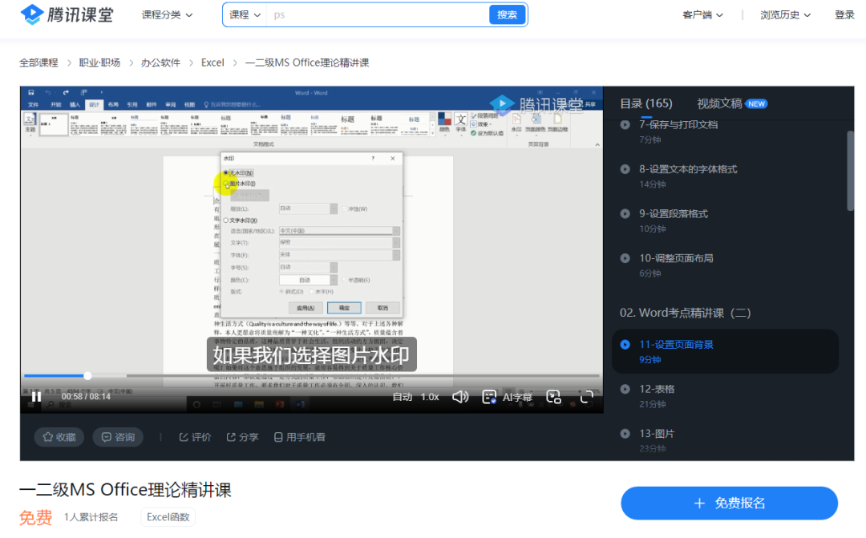The width and height of the screenshot is (866, 538).
Task: Expand the 课程分类 dropdown
Action: pos(167,14)
